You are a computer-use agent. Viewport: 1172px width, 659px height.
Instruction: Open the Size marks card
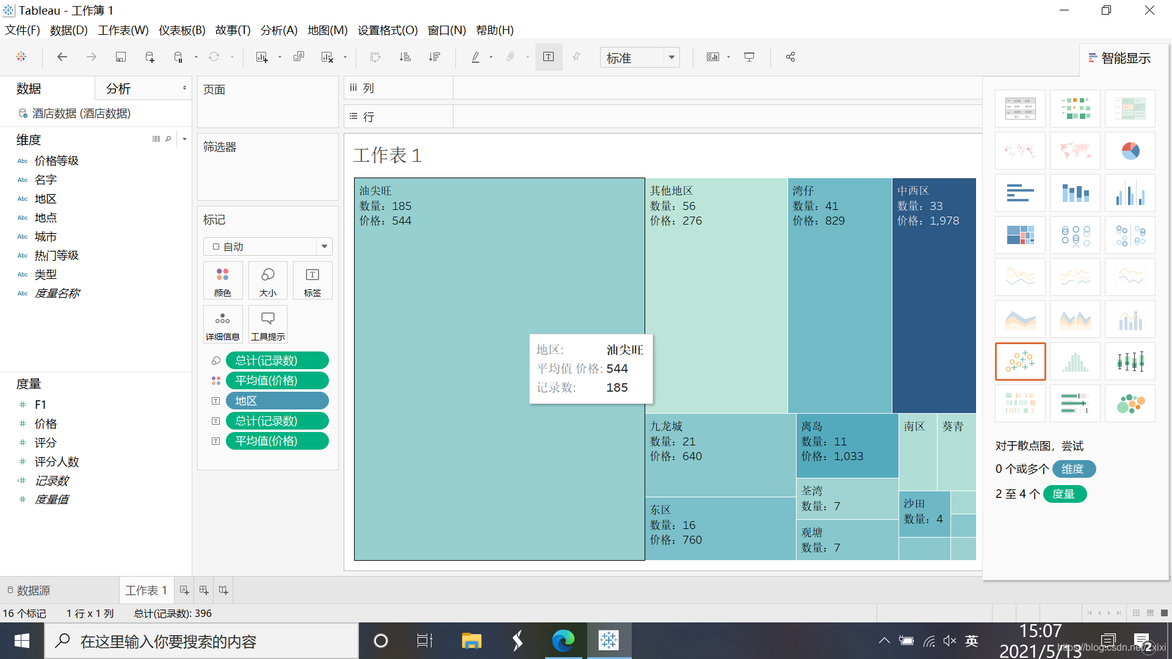click(268, 281)
